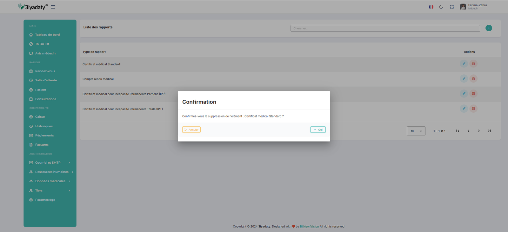Cancel deletion with Annuler button

tap(191, 130)
